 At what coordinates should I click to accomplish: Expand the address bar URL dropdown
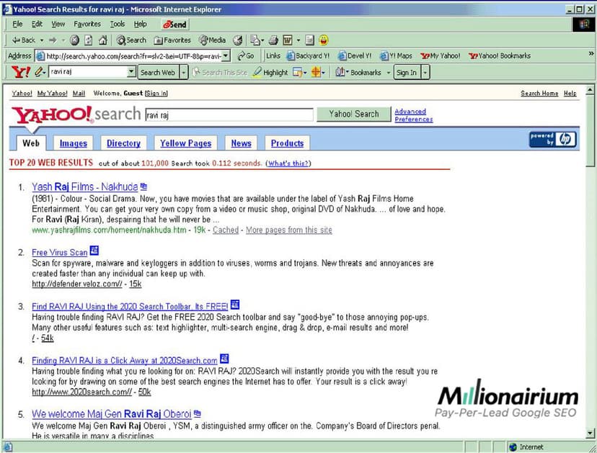tap(226, 56)
